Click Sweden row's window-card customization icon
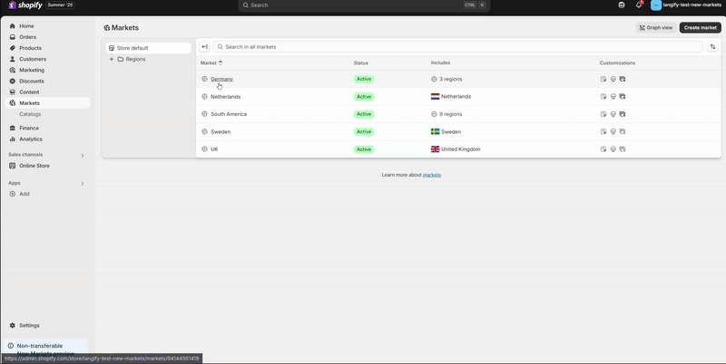The image size is (726, 364). (623, 131)
